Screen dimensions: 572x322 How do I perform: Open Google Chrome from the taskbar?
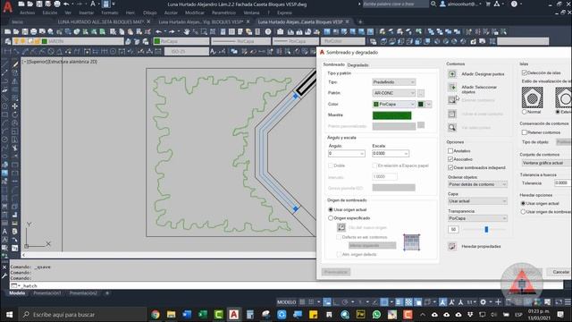[156, 314]
